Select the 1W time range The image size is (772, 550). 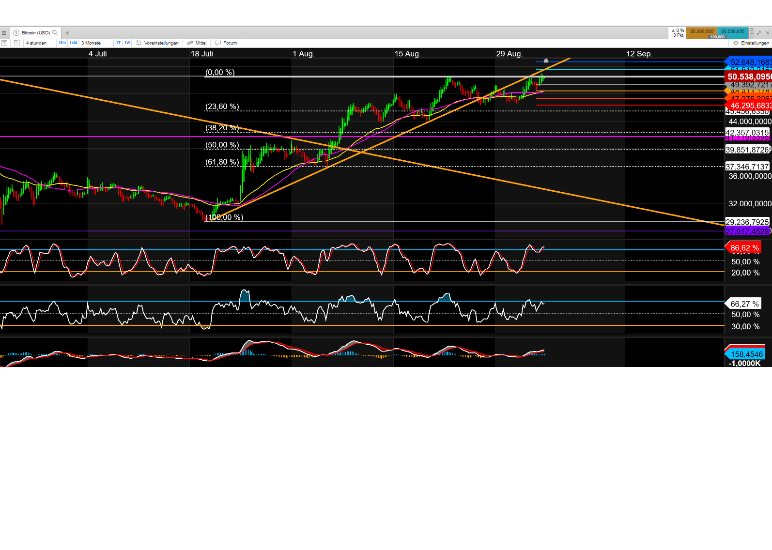(x=127, y=43)
